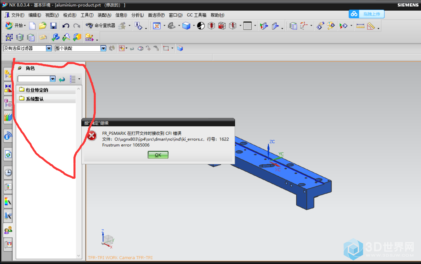The width and height of the screenshot is (421, 264).
Task: Open the 装配(A) menu
Action: point(104,15)
